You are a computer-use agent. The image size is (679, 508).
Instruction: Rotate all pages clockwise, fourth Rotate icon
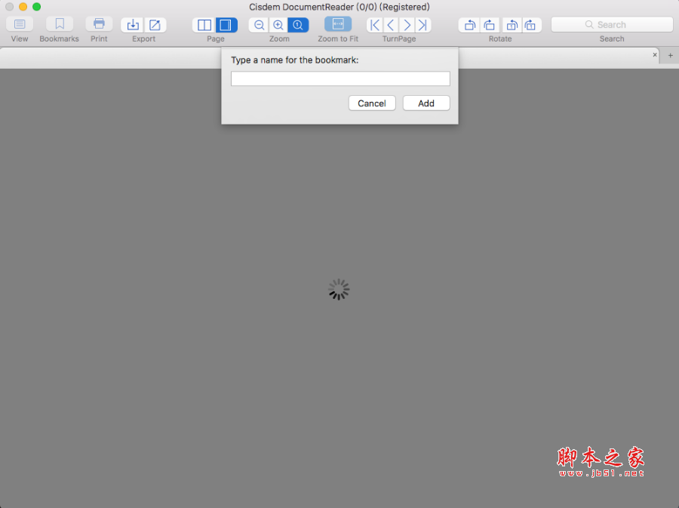(x=531, y=25)
